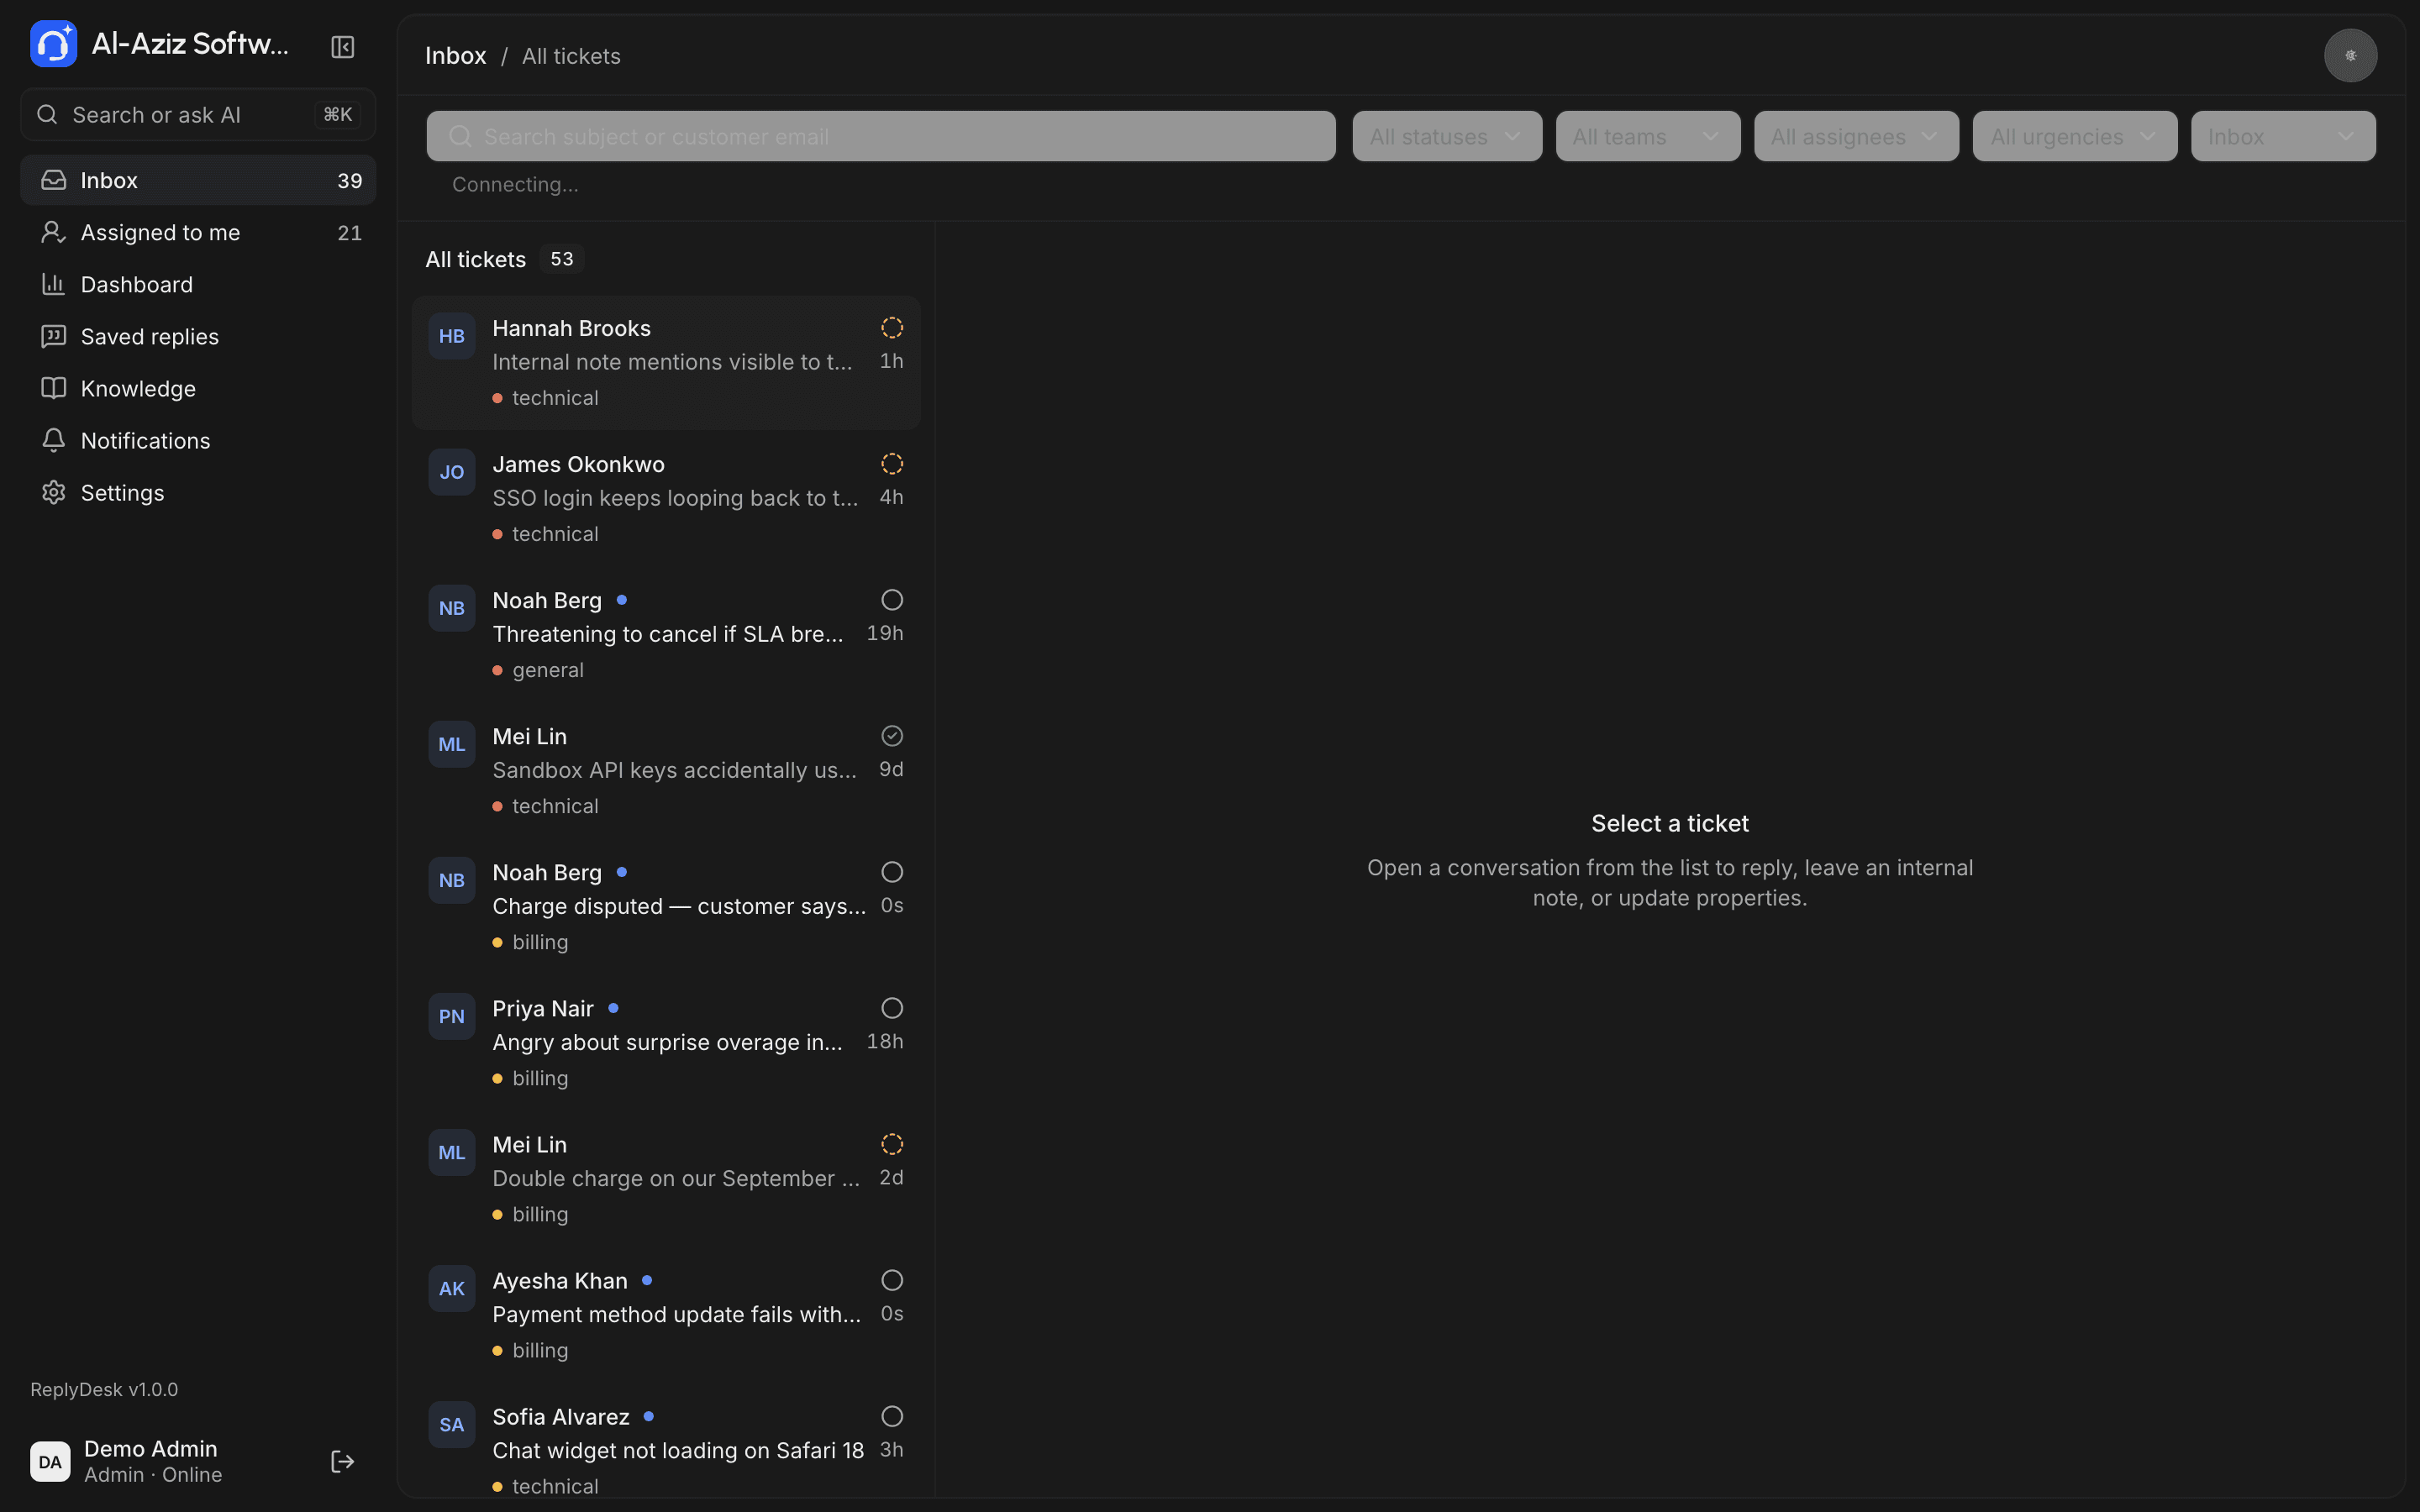The height and width of the screenshot is (1512, 2420).
Task: Click the Settings gear icon
Action: [x=53, y=492]
